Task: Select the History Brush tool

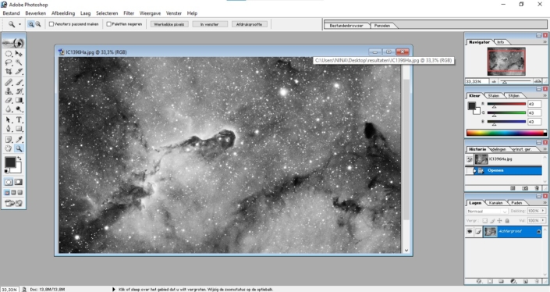Action: [x=19, y=91]
